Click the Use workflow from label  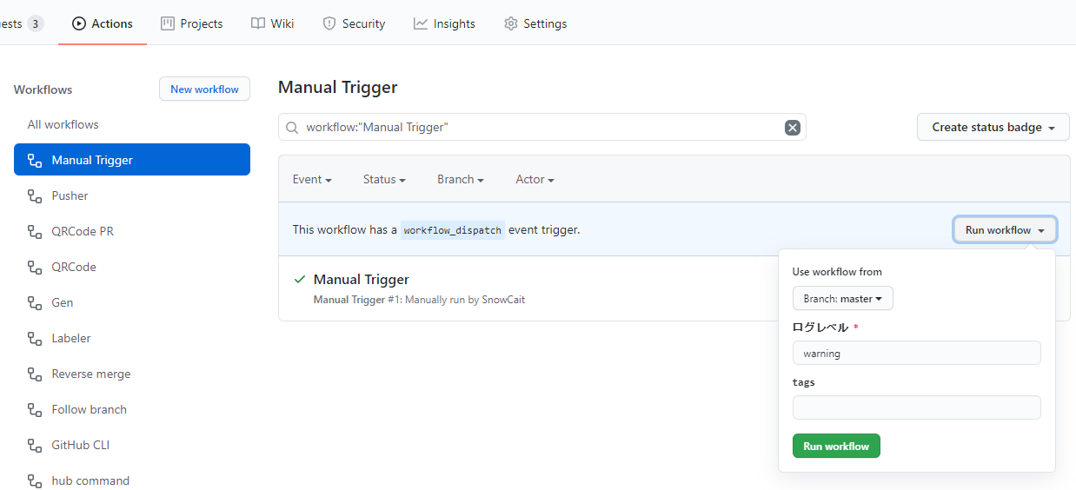coord(837,272)
